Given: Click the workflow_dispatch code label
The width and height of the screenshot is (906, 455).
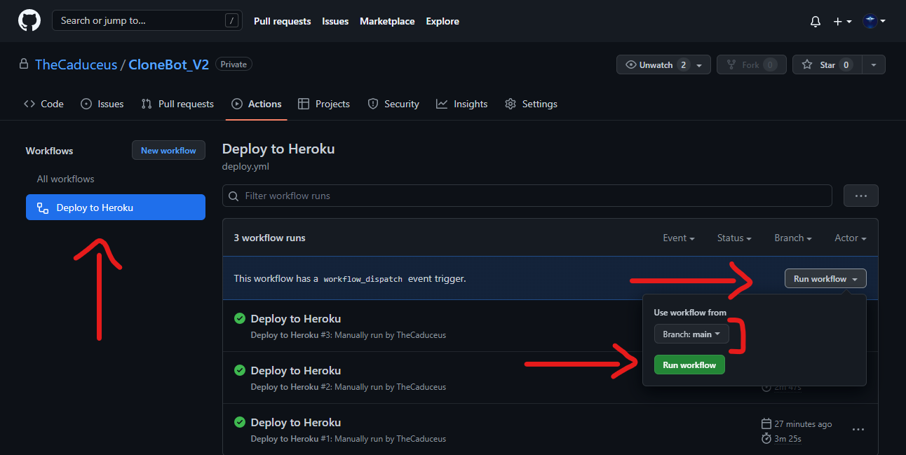Looking at the screenshot, I should click(363, 279).
